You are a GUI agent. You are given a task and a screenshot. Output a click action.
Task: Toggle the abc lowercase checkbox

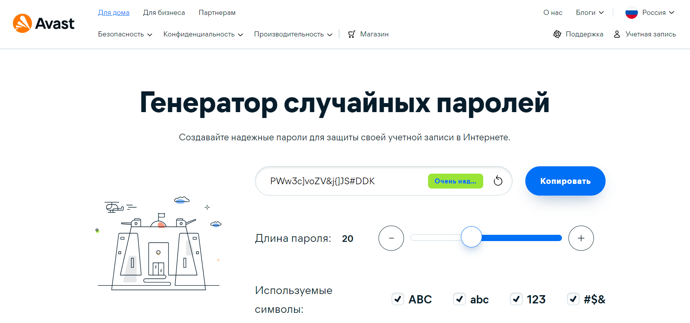459,299
